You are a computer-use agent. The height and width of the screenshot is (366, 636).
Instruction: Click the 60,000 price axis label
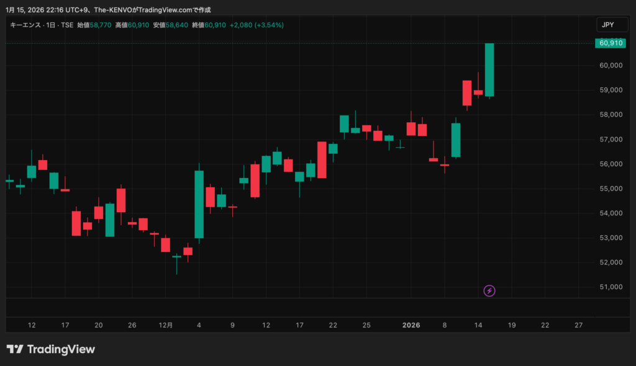pos(611,65)
